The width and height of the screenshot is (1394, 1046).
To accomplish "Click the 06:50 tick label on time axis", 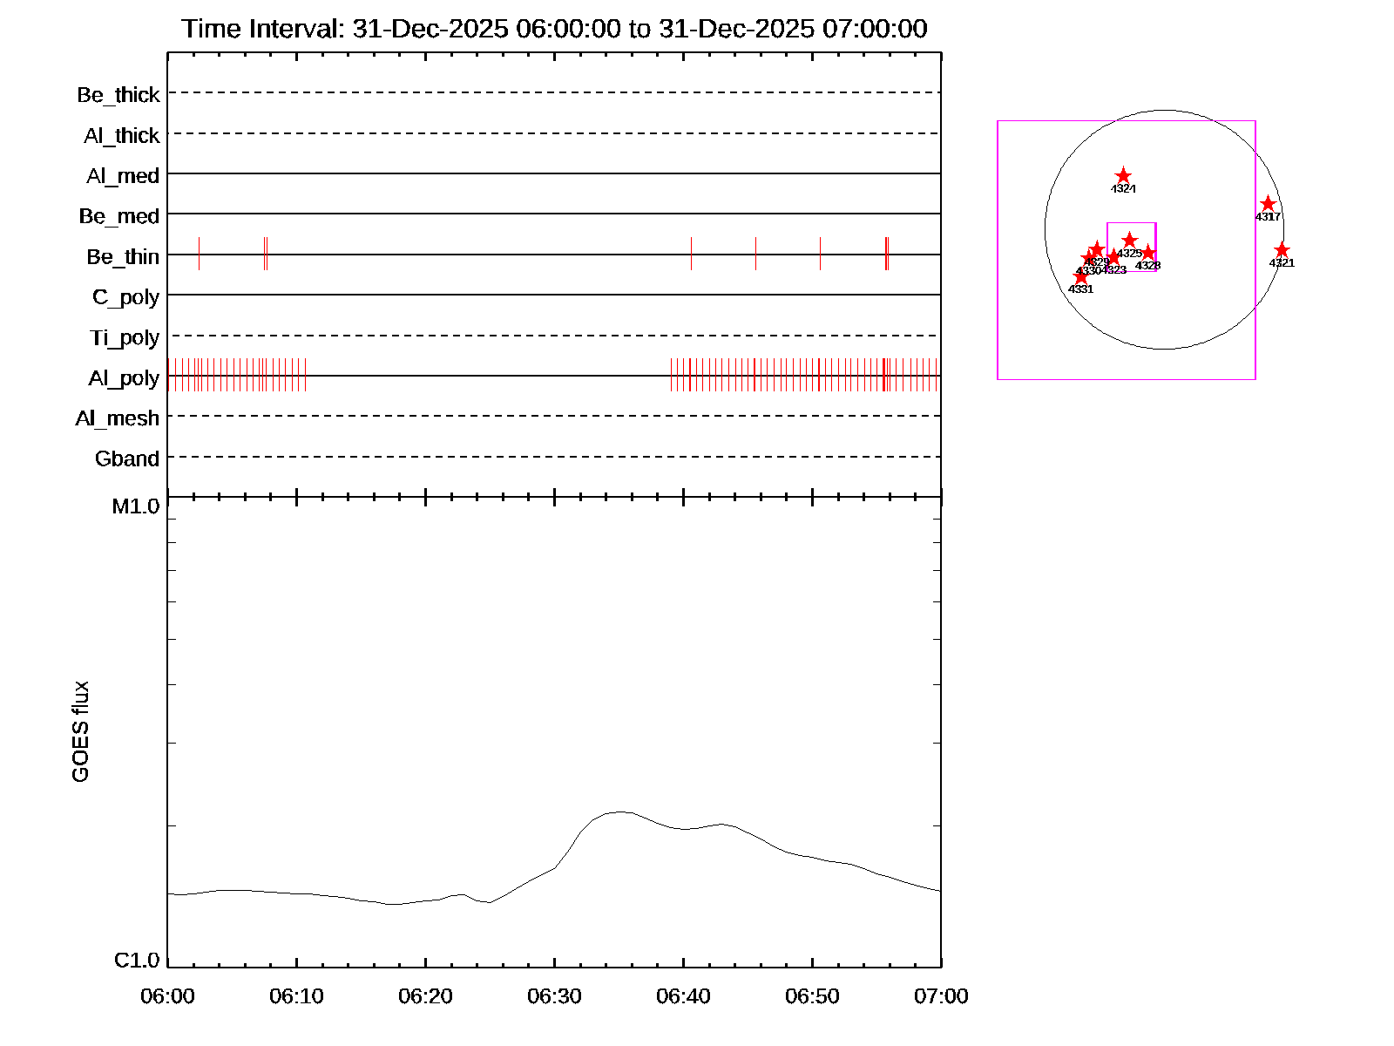I will pos(812,996).
